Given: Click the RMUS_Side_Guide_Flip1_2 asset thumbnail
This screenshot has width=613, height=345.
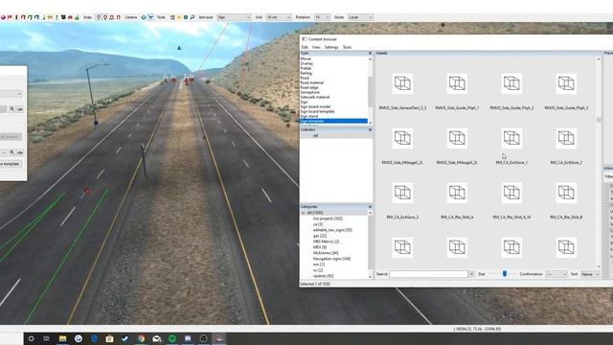Looking at the screenshot, I should pos(511,83).
